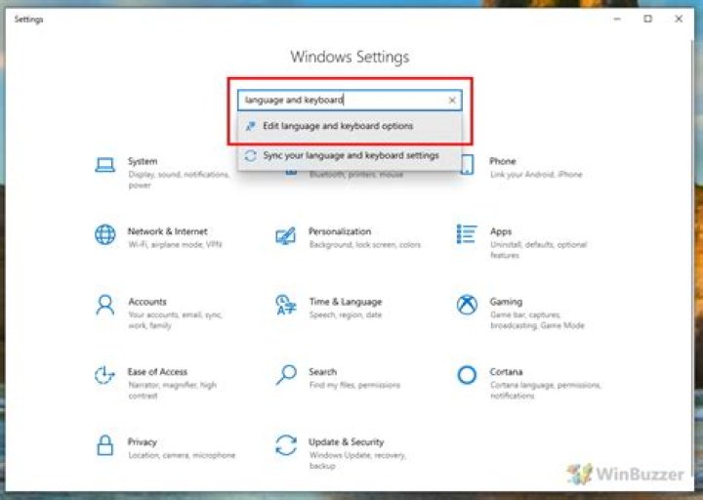Open the System settings laptop icon
Screen dimensions: 703x500
tap(104, 165)
